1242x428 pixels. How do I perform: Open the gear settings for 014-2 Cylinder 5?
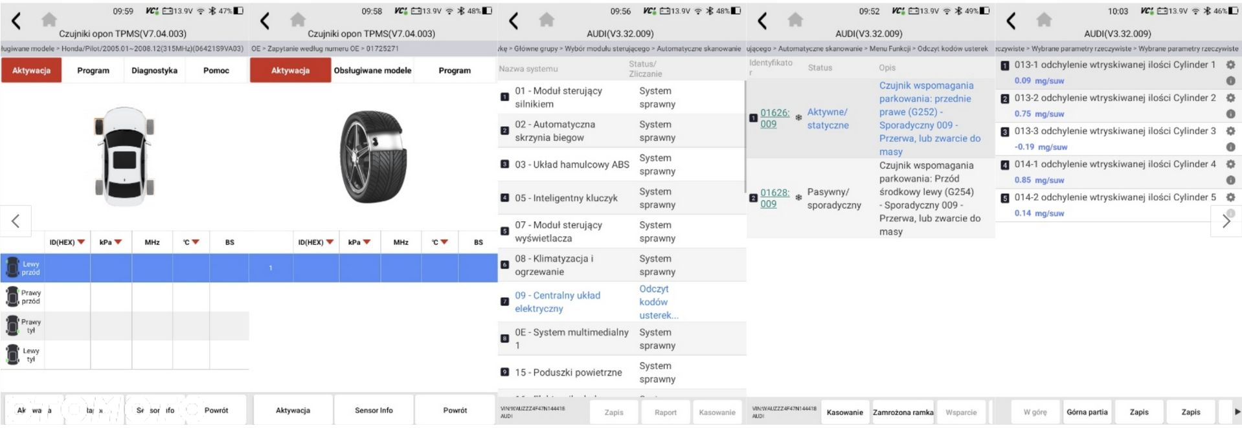click(x=1230, y=197)
